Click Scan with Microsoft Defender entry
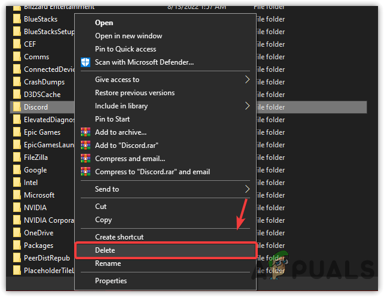 pos(144,62)
